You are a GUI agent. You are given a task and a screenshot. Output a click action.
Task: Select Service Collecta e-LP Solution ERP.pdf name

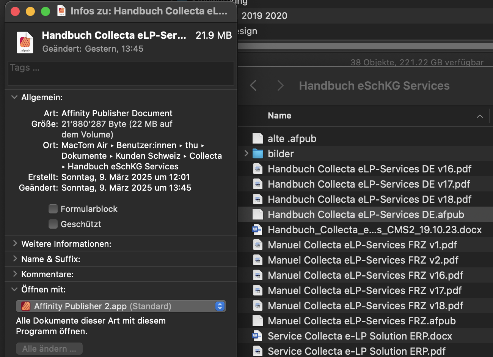pyautogui.click(x=356, y=351)
